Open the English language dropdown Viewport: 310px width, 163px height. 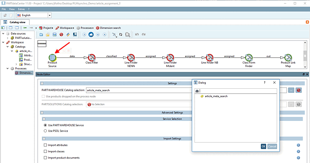(x=50, y=15)
